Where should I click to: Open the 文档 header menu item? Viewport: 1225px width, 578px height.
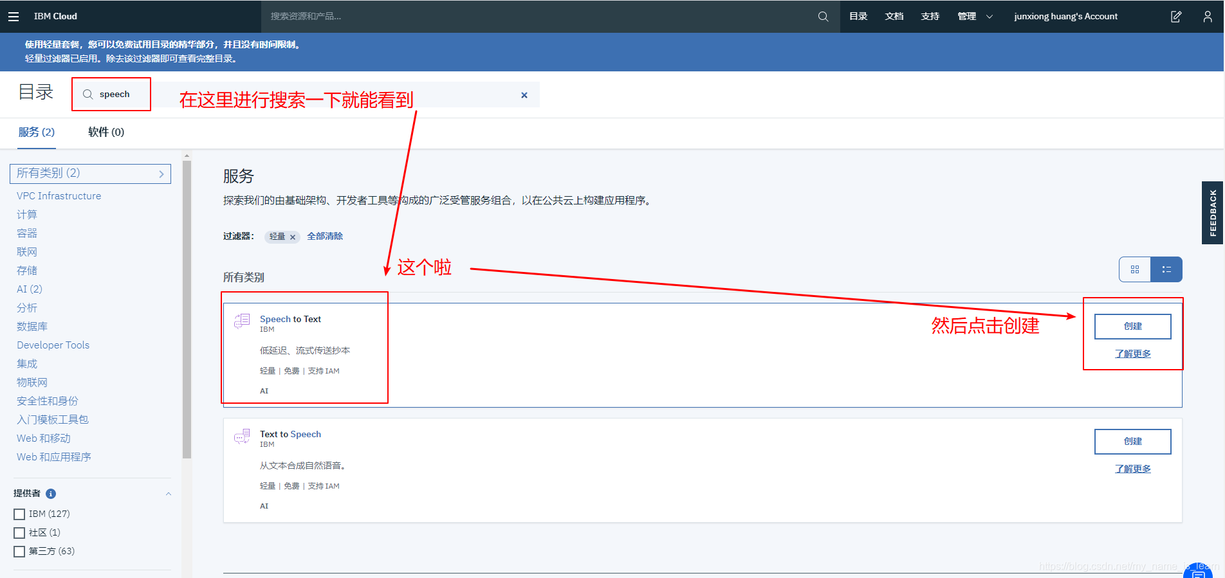point(894,17)
